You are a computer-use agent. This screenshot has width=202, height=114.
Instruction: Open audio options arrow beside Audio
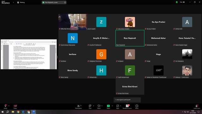[x=9, y=106]
